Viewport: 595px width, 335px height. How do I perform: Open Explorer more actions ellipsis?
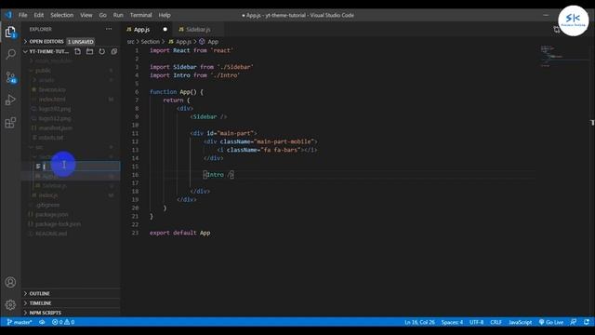(x=109, y=29)
